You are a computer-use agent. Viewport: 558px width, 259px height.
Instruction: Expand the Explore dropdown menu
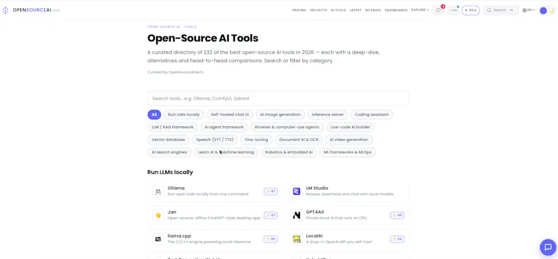420,10
